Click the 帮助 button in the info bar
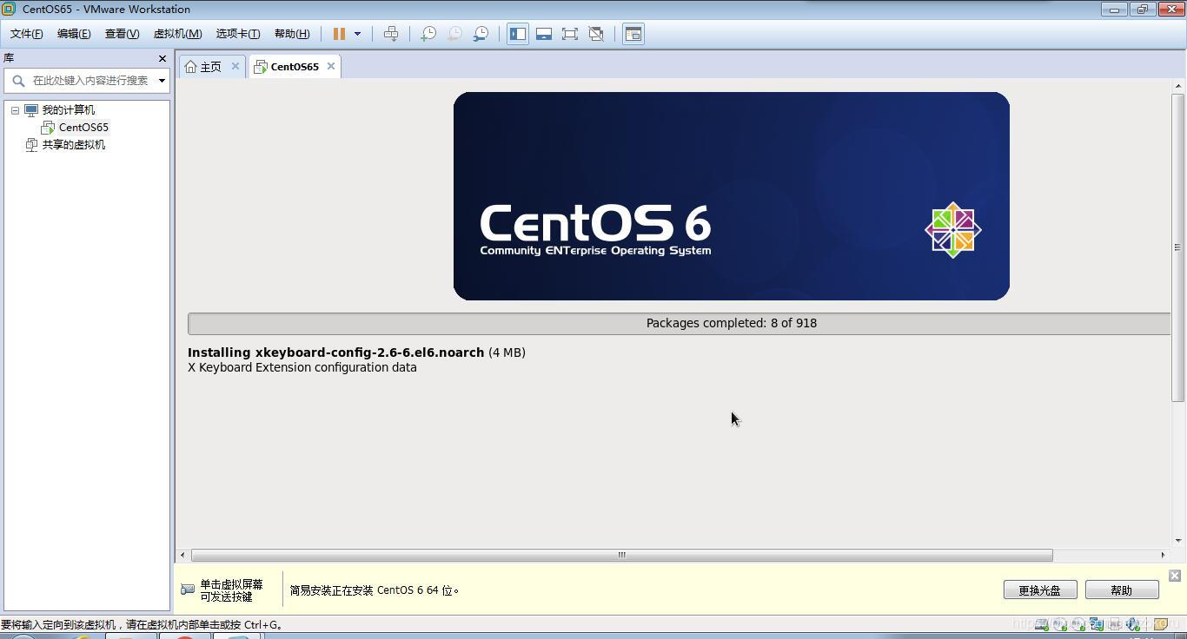Screen dimensions: 1187x639 tap(1122, 590)
